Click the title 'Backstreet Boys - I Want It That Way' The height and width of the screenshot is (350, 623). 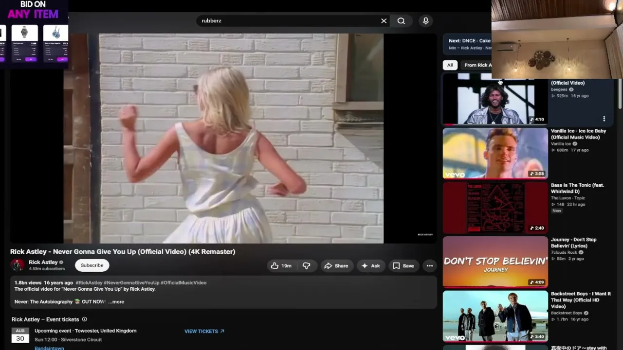[581, 300]
